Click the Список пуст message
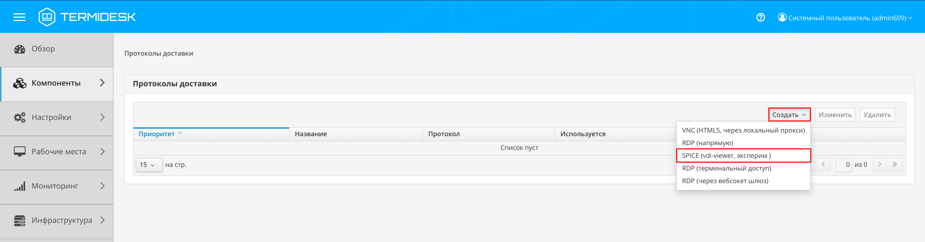This screenshot has width=925, height=242. point(519,148)
